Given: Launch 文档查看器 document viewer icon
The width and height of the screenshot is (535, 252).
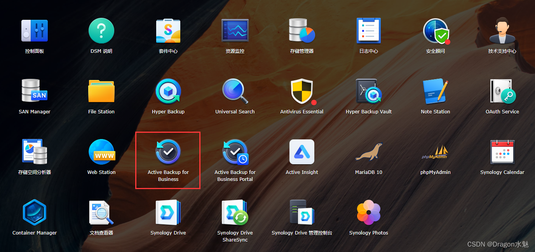Looking at the screenshot, I should [x=101, y=212].
